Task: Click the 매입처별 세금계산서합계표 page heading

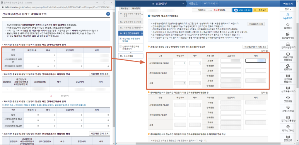Action: [165, 16]
